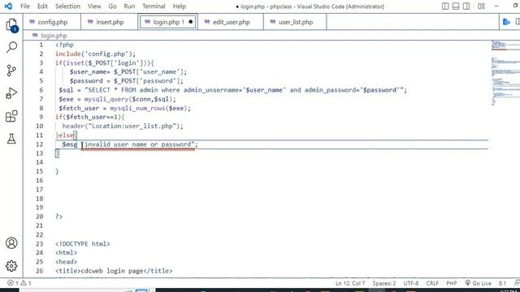This screenshot has width=520, height=292.
Task: Click the errors count in status bar
Action: tap(13, 283)
